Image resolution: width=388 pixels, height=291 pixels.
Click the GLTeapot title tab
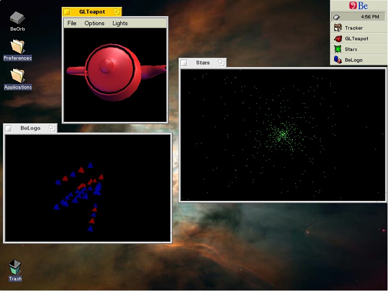[92, 12]
